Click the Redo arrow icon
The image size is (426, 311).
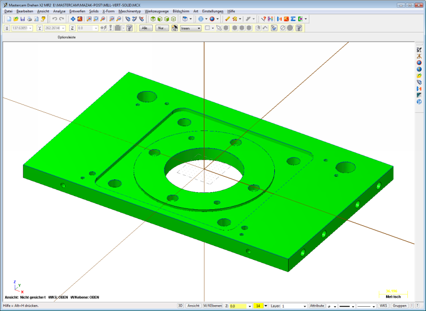click(62, 19)
